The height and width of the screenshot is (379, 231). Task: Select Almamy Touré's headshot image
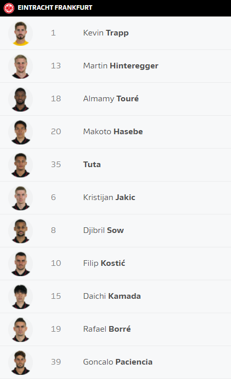(x=21, y=99)
